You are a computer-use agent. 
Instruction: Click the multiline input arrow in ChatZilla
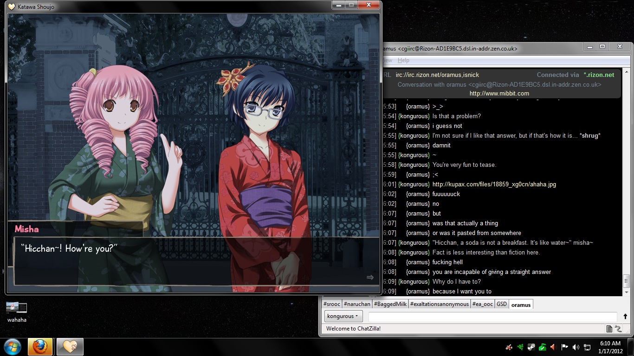tap(625, 317)
